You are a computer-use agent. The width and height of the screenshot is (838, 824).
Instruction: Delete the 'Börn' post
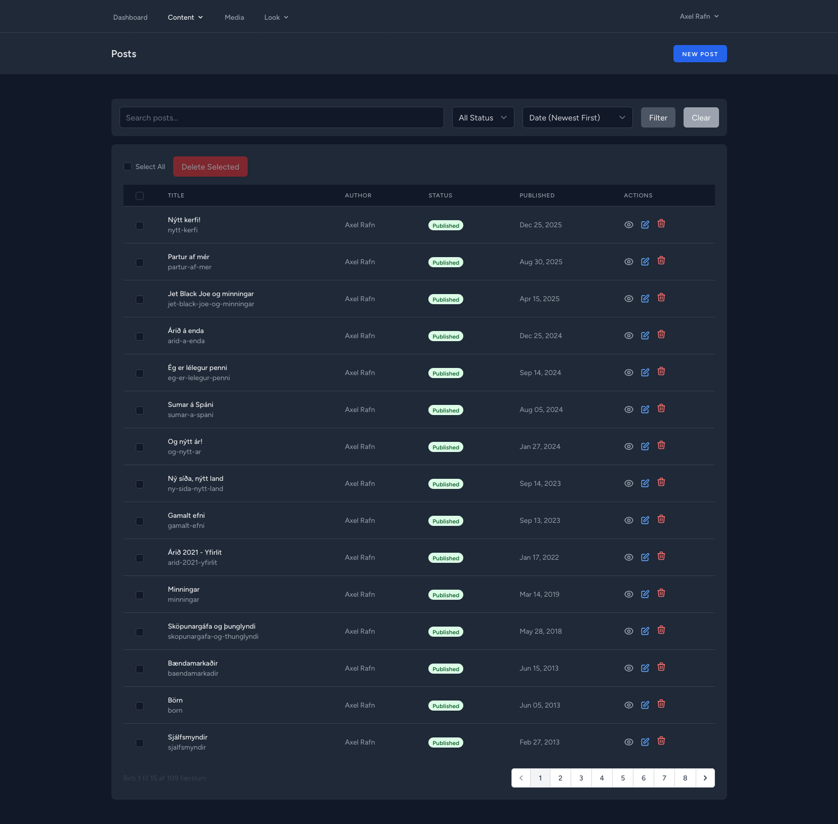pyautogui.click(x=661, y=704)
